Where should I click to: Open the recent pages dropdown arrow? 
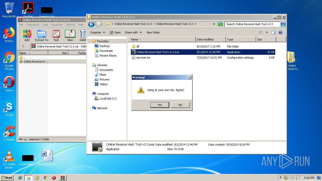click(x=103, y=24)
